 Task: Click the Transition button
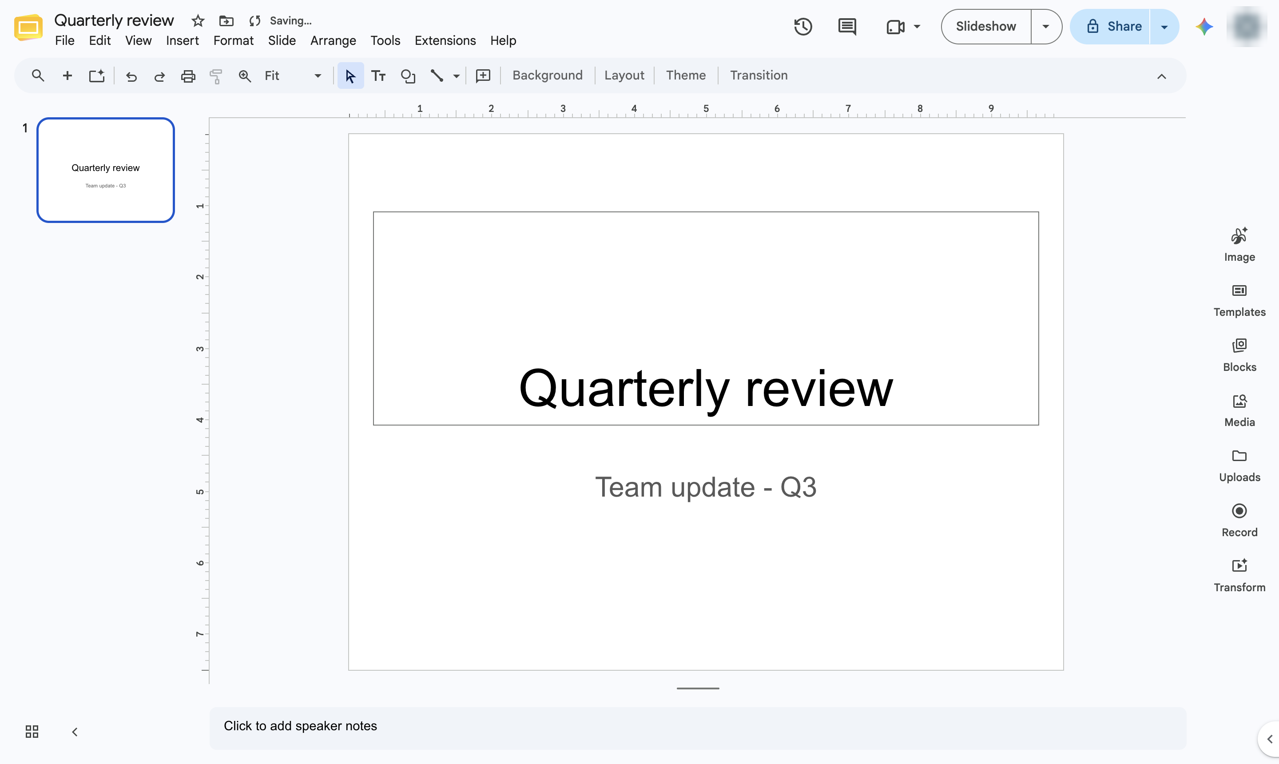758,76
